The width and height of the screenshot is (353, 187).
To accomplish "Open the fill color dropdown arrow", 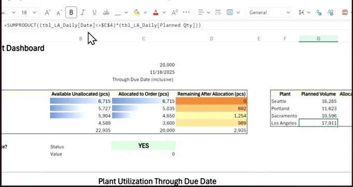I will [145, 12].
